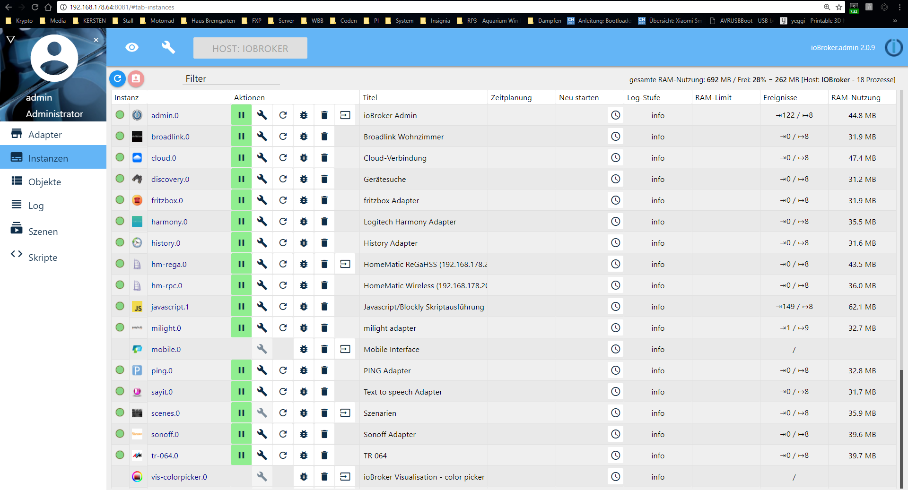Pause the admin.0 instance
The width and height of the screenshot is (908, 490).
pyautogui.click(x=241, y=115)
